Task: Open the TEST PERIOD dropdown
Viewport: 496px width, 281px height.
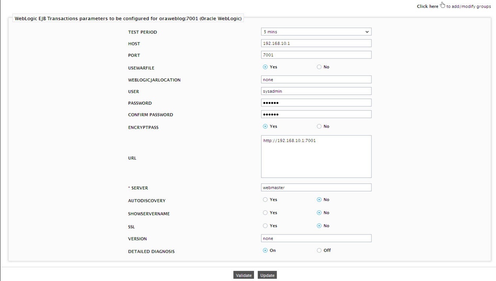Action: [x=316, y=32]
